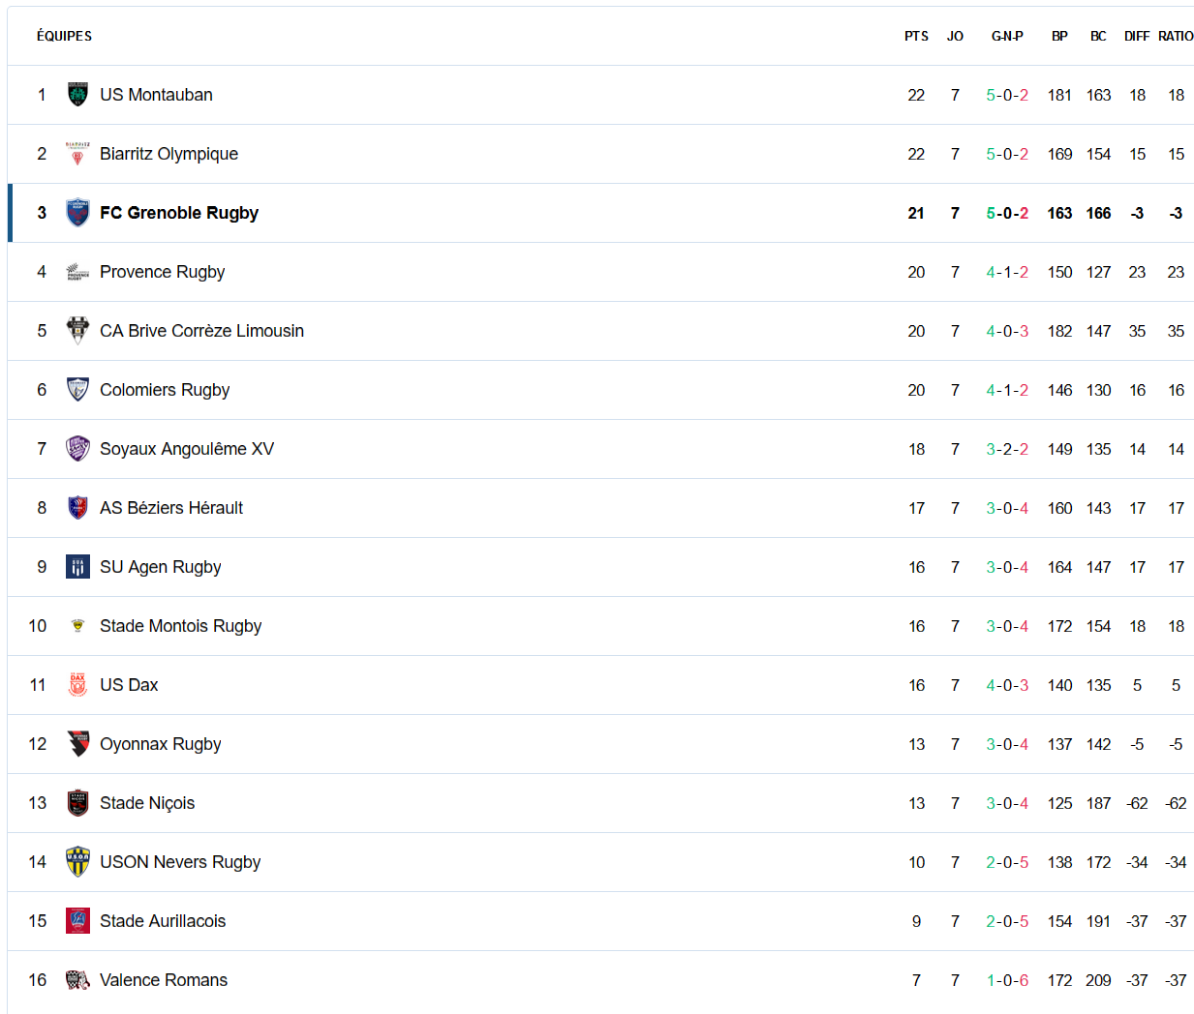Click the RATIO column header
The image size is (1194, 1014).
tap(1176, 36)
